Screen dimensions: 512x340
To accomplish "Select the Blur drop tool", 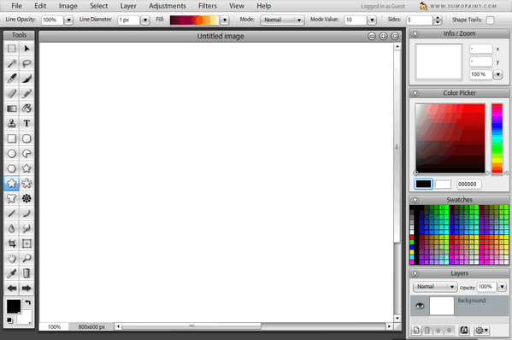I will pos(12,228).
